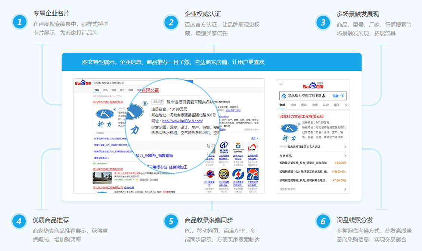Screen dimensions: 422x251
Task: Click the 百度一下 search button
Action: 338,96
